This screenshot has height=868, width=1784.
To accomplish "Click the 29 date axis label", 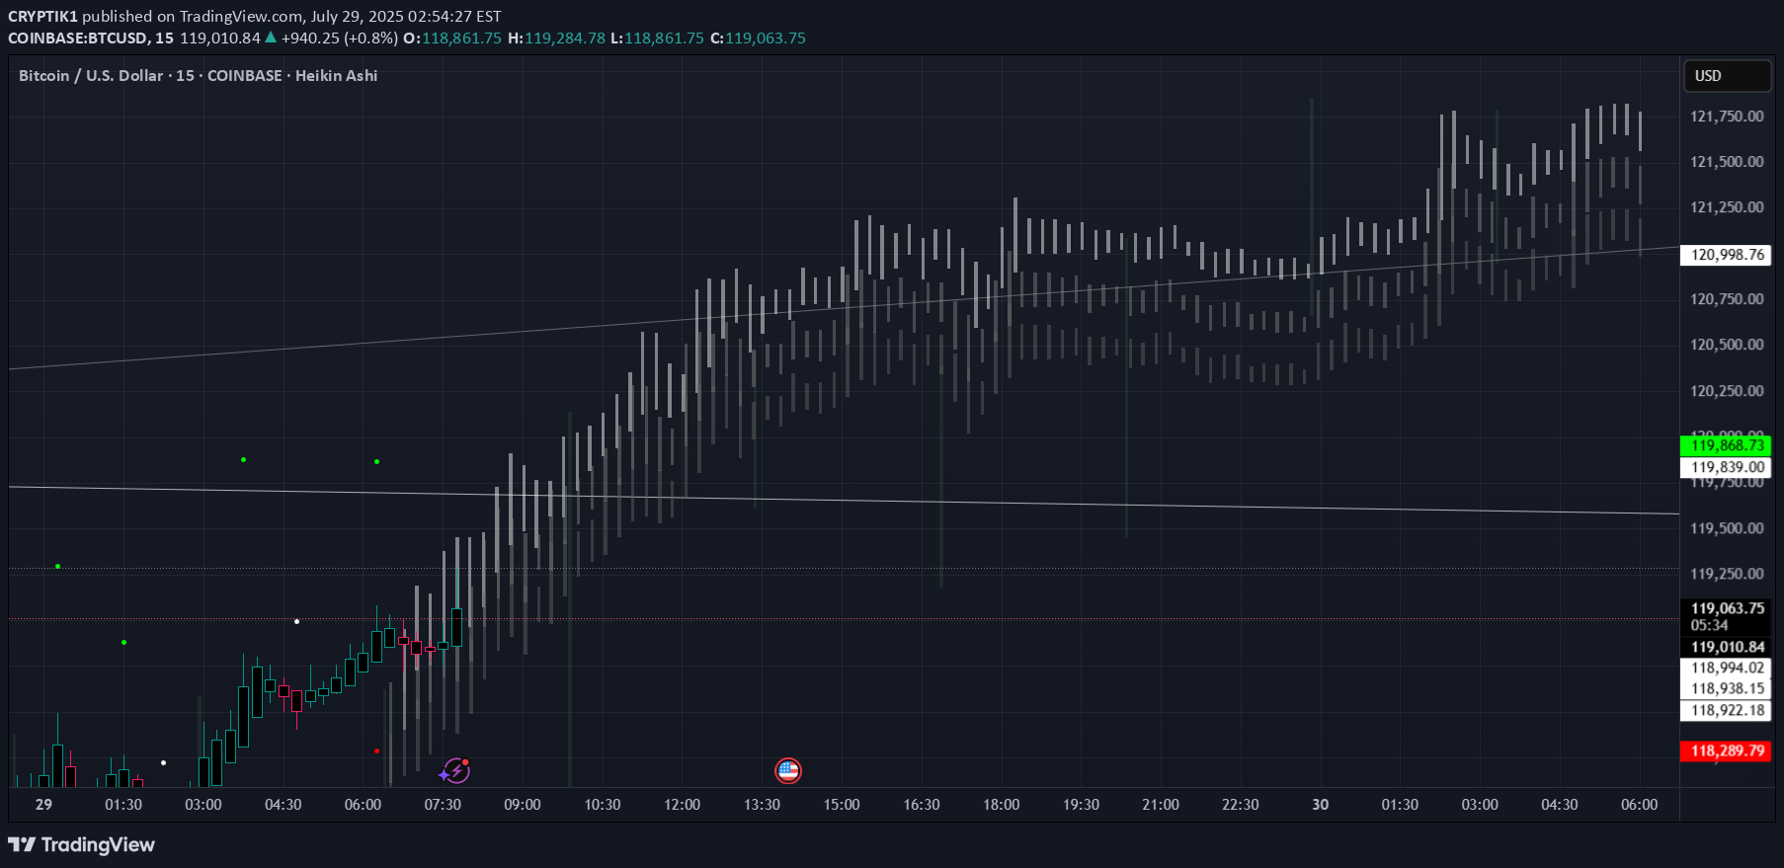I will [x=43, y=805].
